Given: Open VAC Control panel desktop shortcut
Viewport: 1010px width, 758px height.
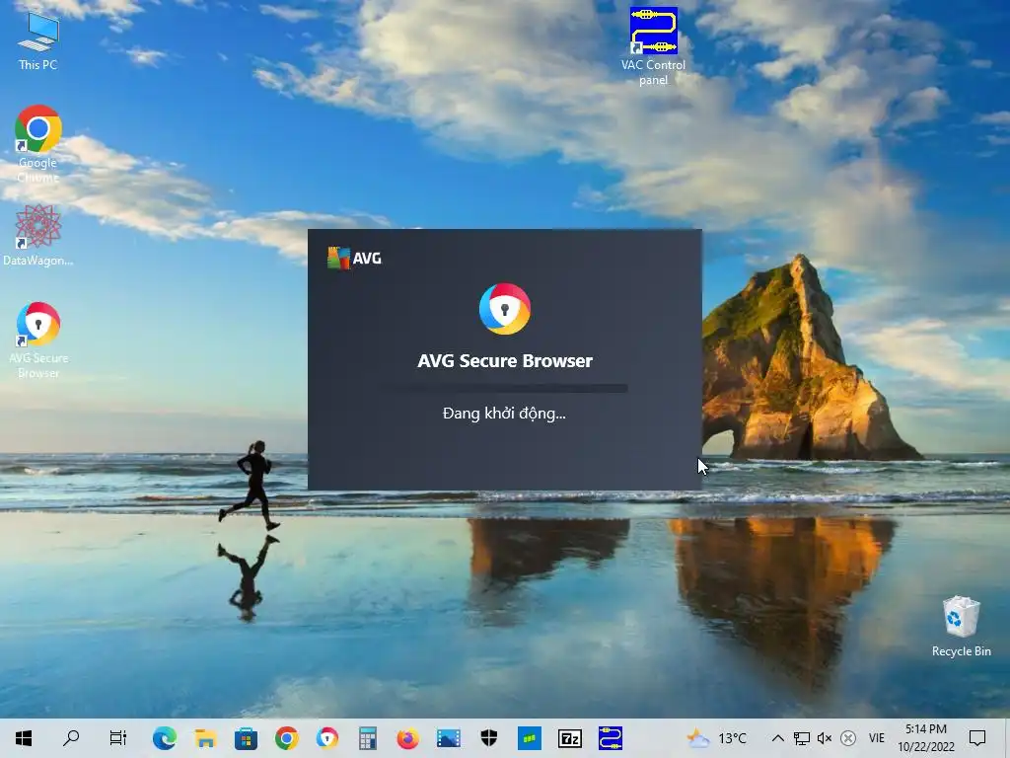Looking at the screenshot, I should [x=653, y=46].
